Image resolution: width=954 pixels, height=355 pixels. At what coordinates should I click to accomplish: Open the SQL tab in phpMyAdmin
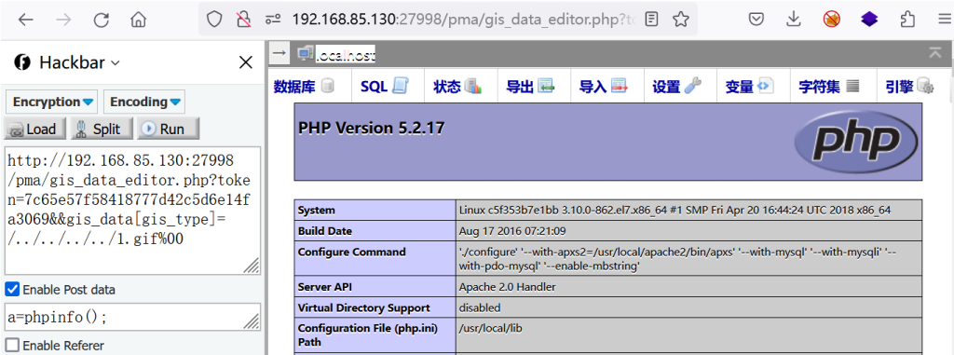pyautogui.click(x=383, y=87)
